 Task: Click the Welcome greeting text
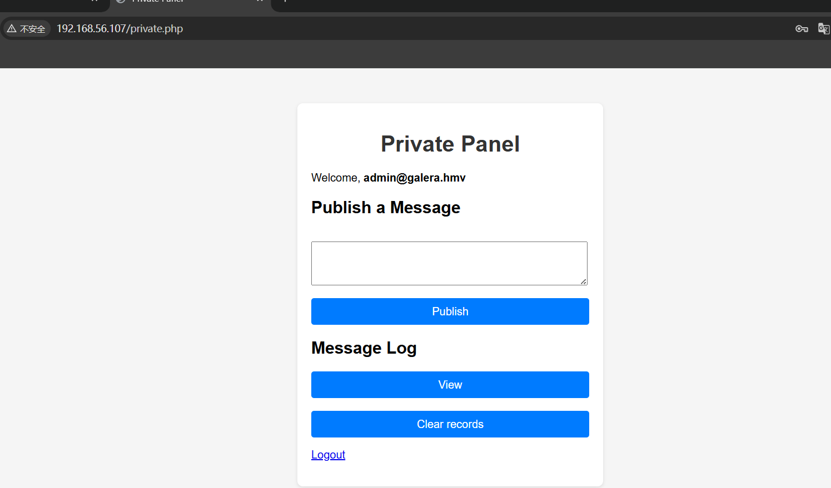click(x=336, y=178)
